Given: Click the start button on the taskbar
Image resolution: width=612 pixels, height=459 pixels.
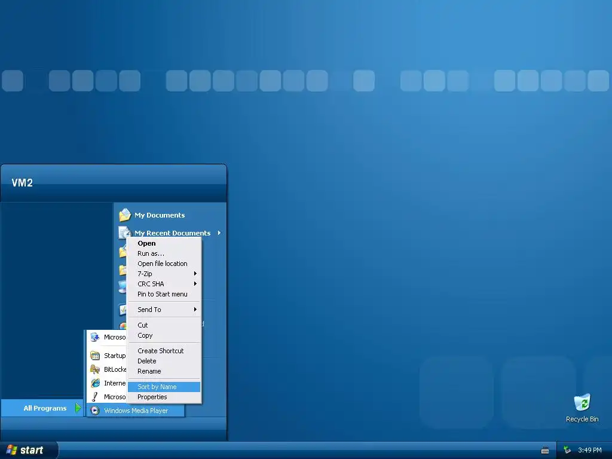Looking at the screenshot, I should (29, 450).
